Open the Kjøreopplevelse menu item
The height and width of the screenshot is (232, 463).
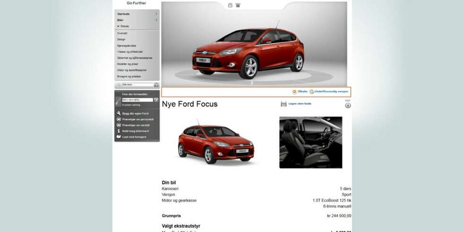[127, 46]
